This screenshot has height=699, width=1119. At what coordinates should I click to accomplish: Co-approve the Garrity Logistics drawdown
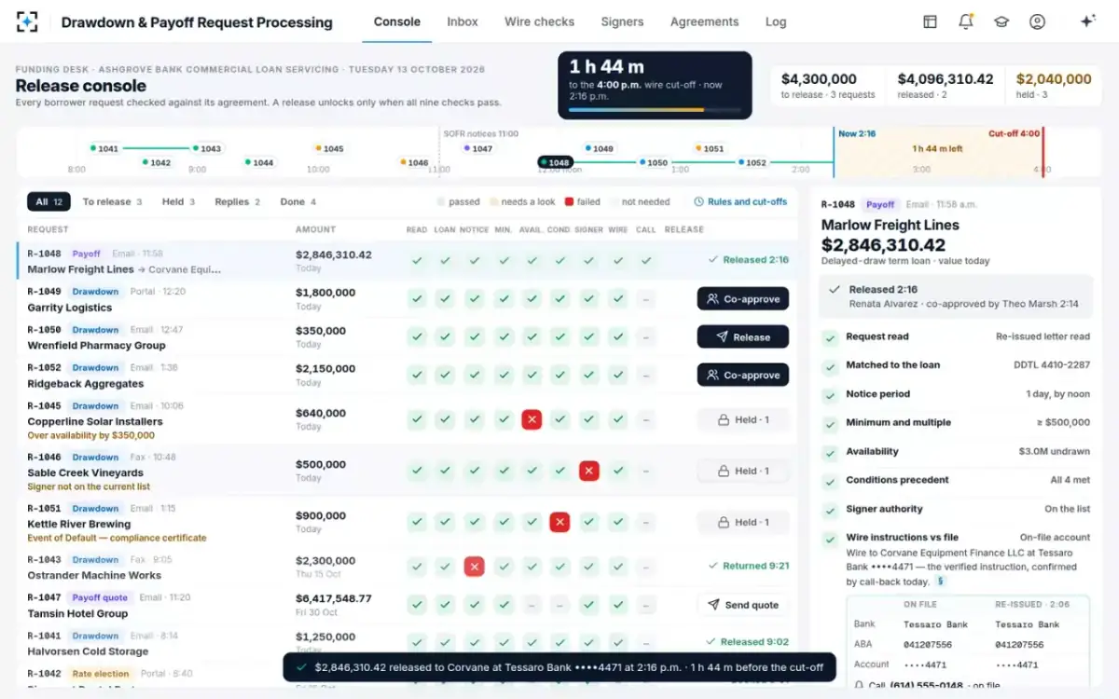tap(743, 299)
